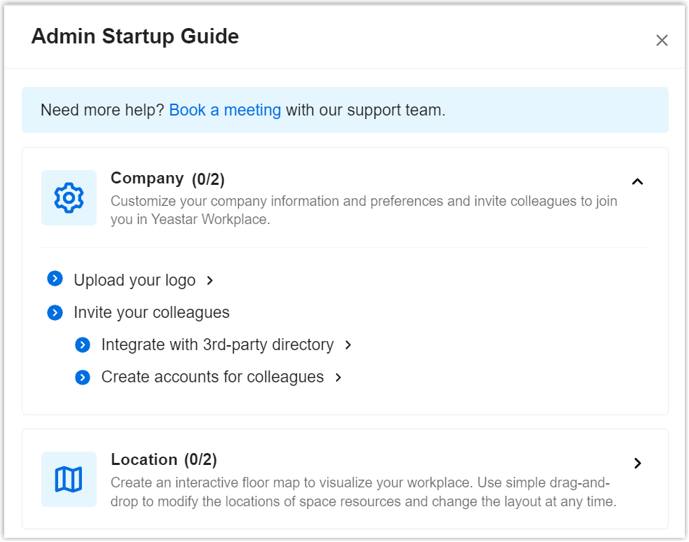Open the Book a meeting link

[225, 110]
